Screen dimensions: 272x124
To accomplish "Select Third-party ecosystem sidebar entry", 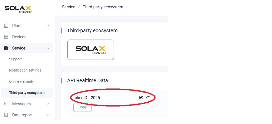I will (27, 93).
